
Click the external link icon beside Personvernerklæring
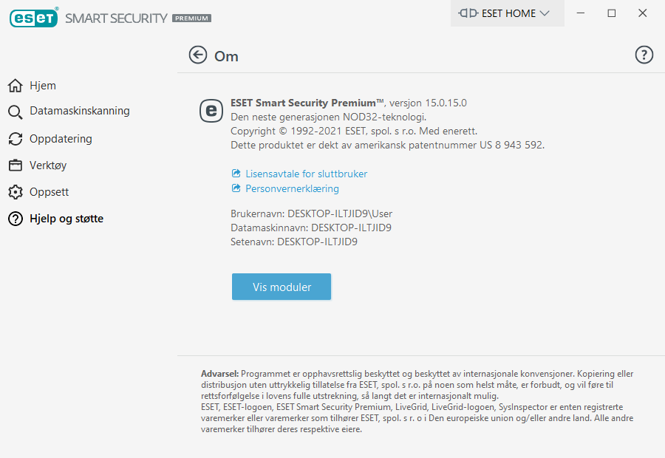pos(236,188)
